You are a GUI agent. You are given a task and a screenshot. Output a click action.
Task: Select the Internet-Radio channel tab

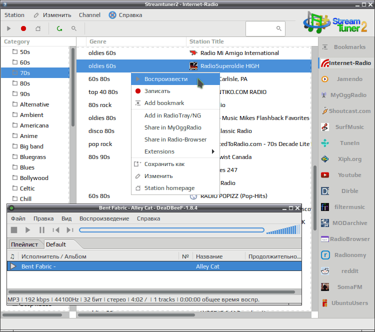point(346,63)
